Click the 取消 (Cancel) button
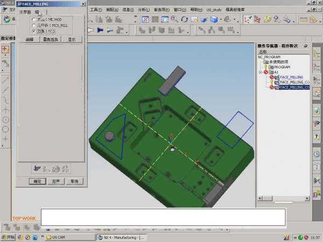 (74, 181)
